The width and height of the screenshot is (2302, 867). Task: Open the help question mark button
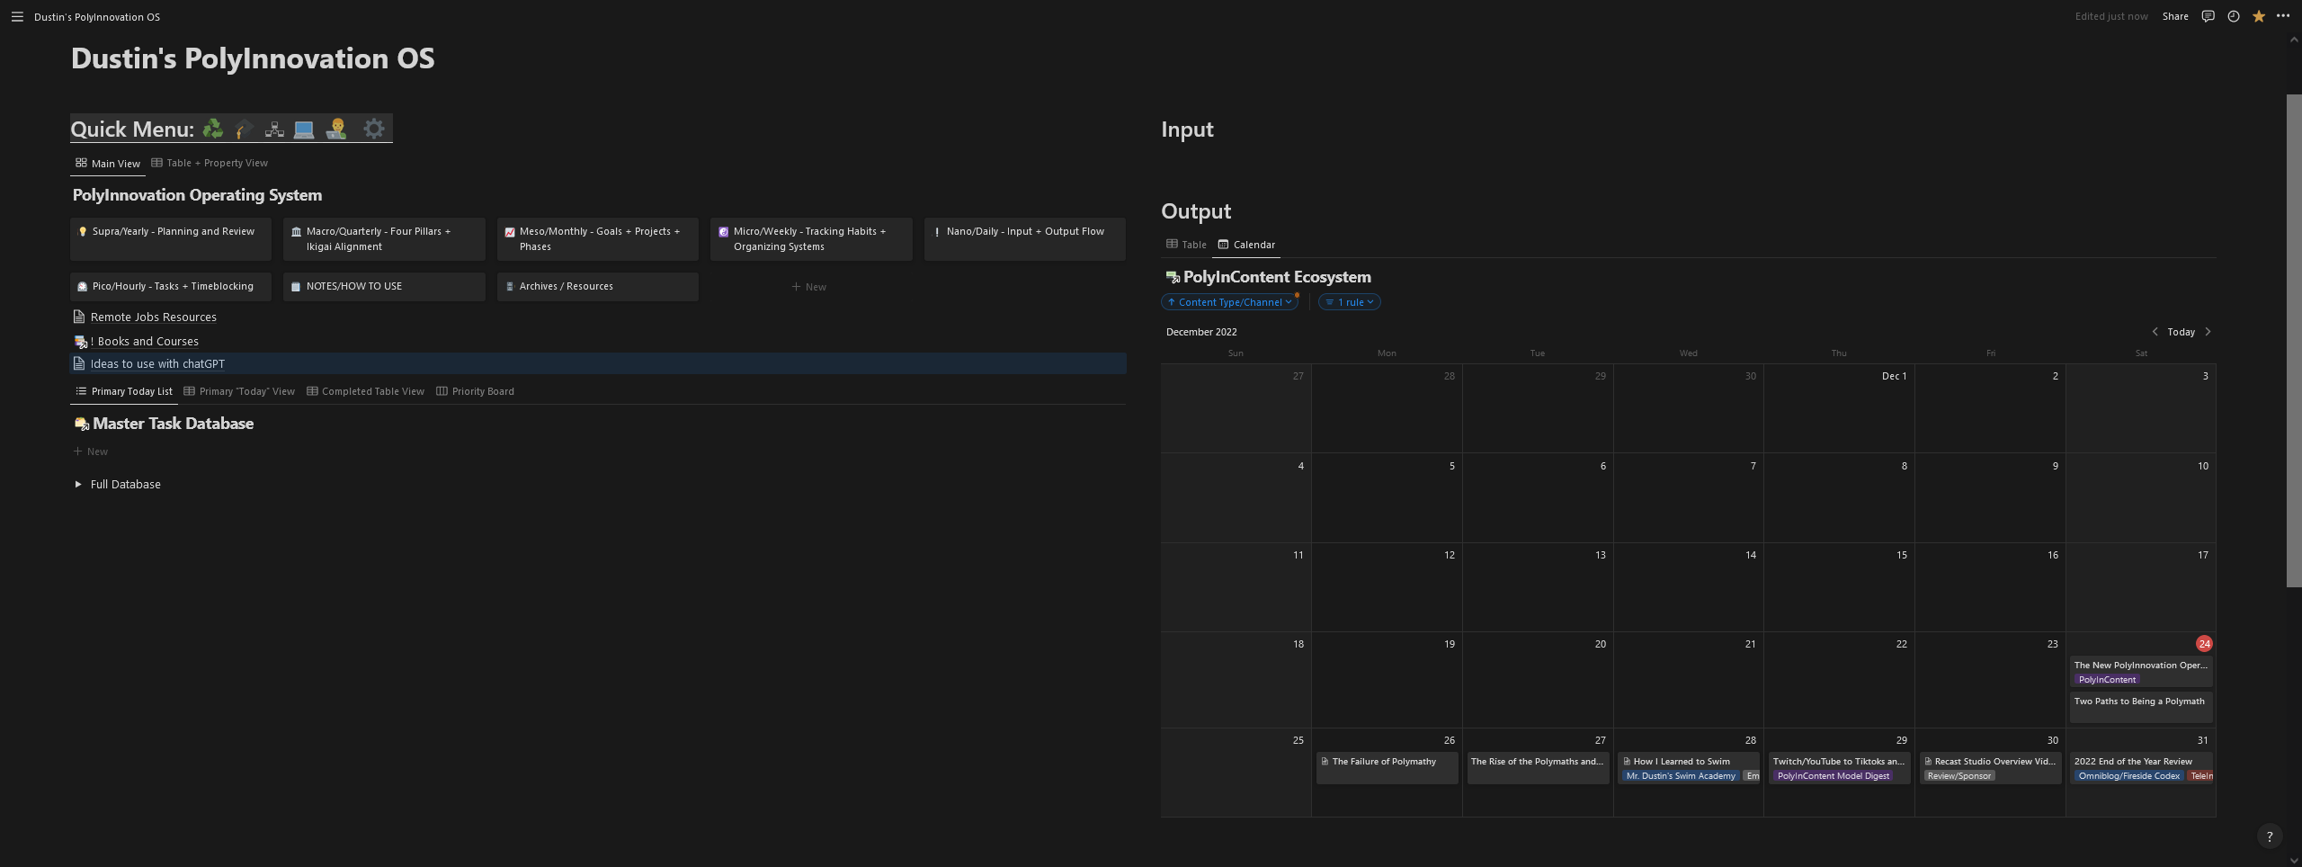[2269, 836]
